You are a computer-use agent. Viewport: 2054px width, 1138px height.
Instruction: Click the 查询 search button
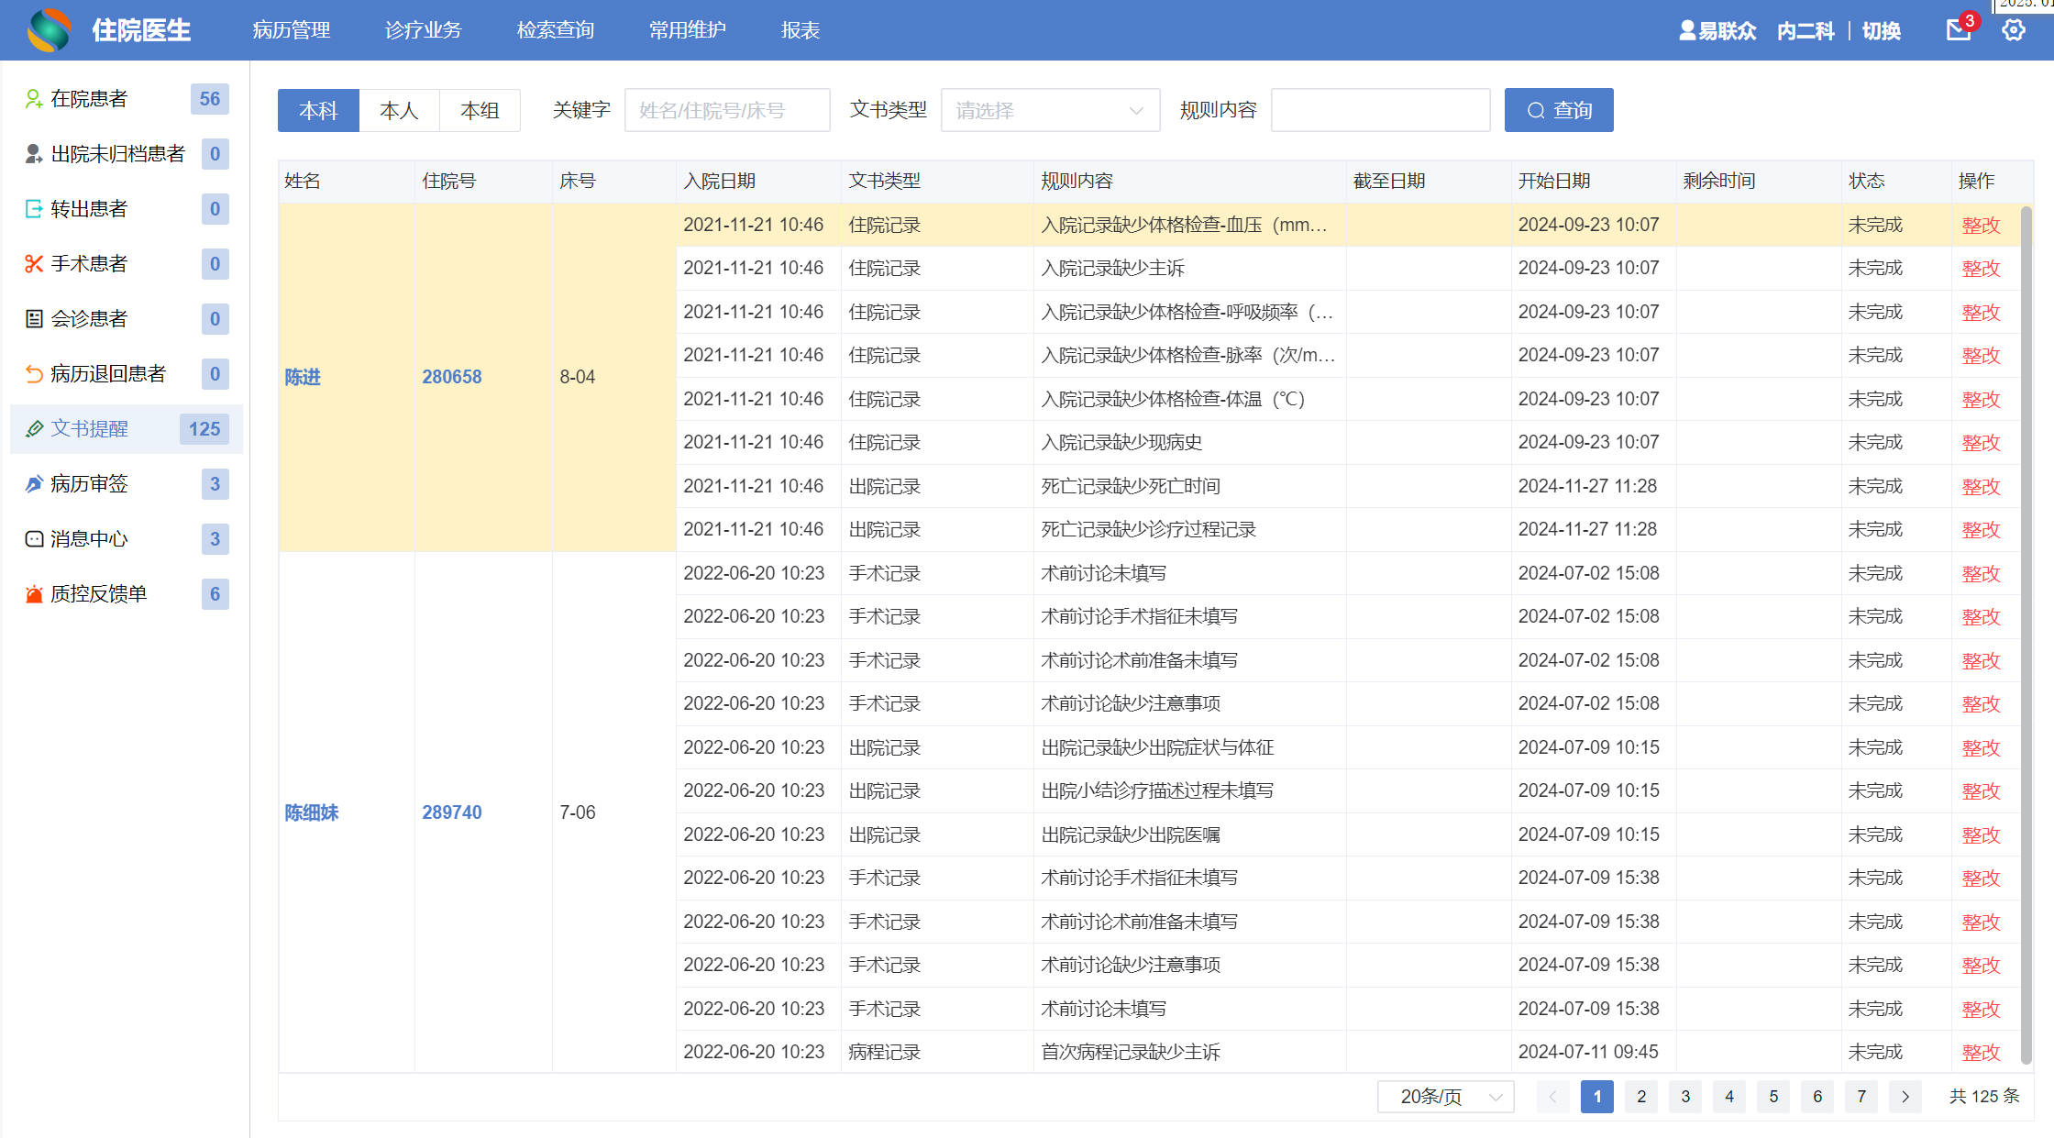point(1558,111)
